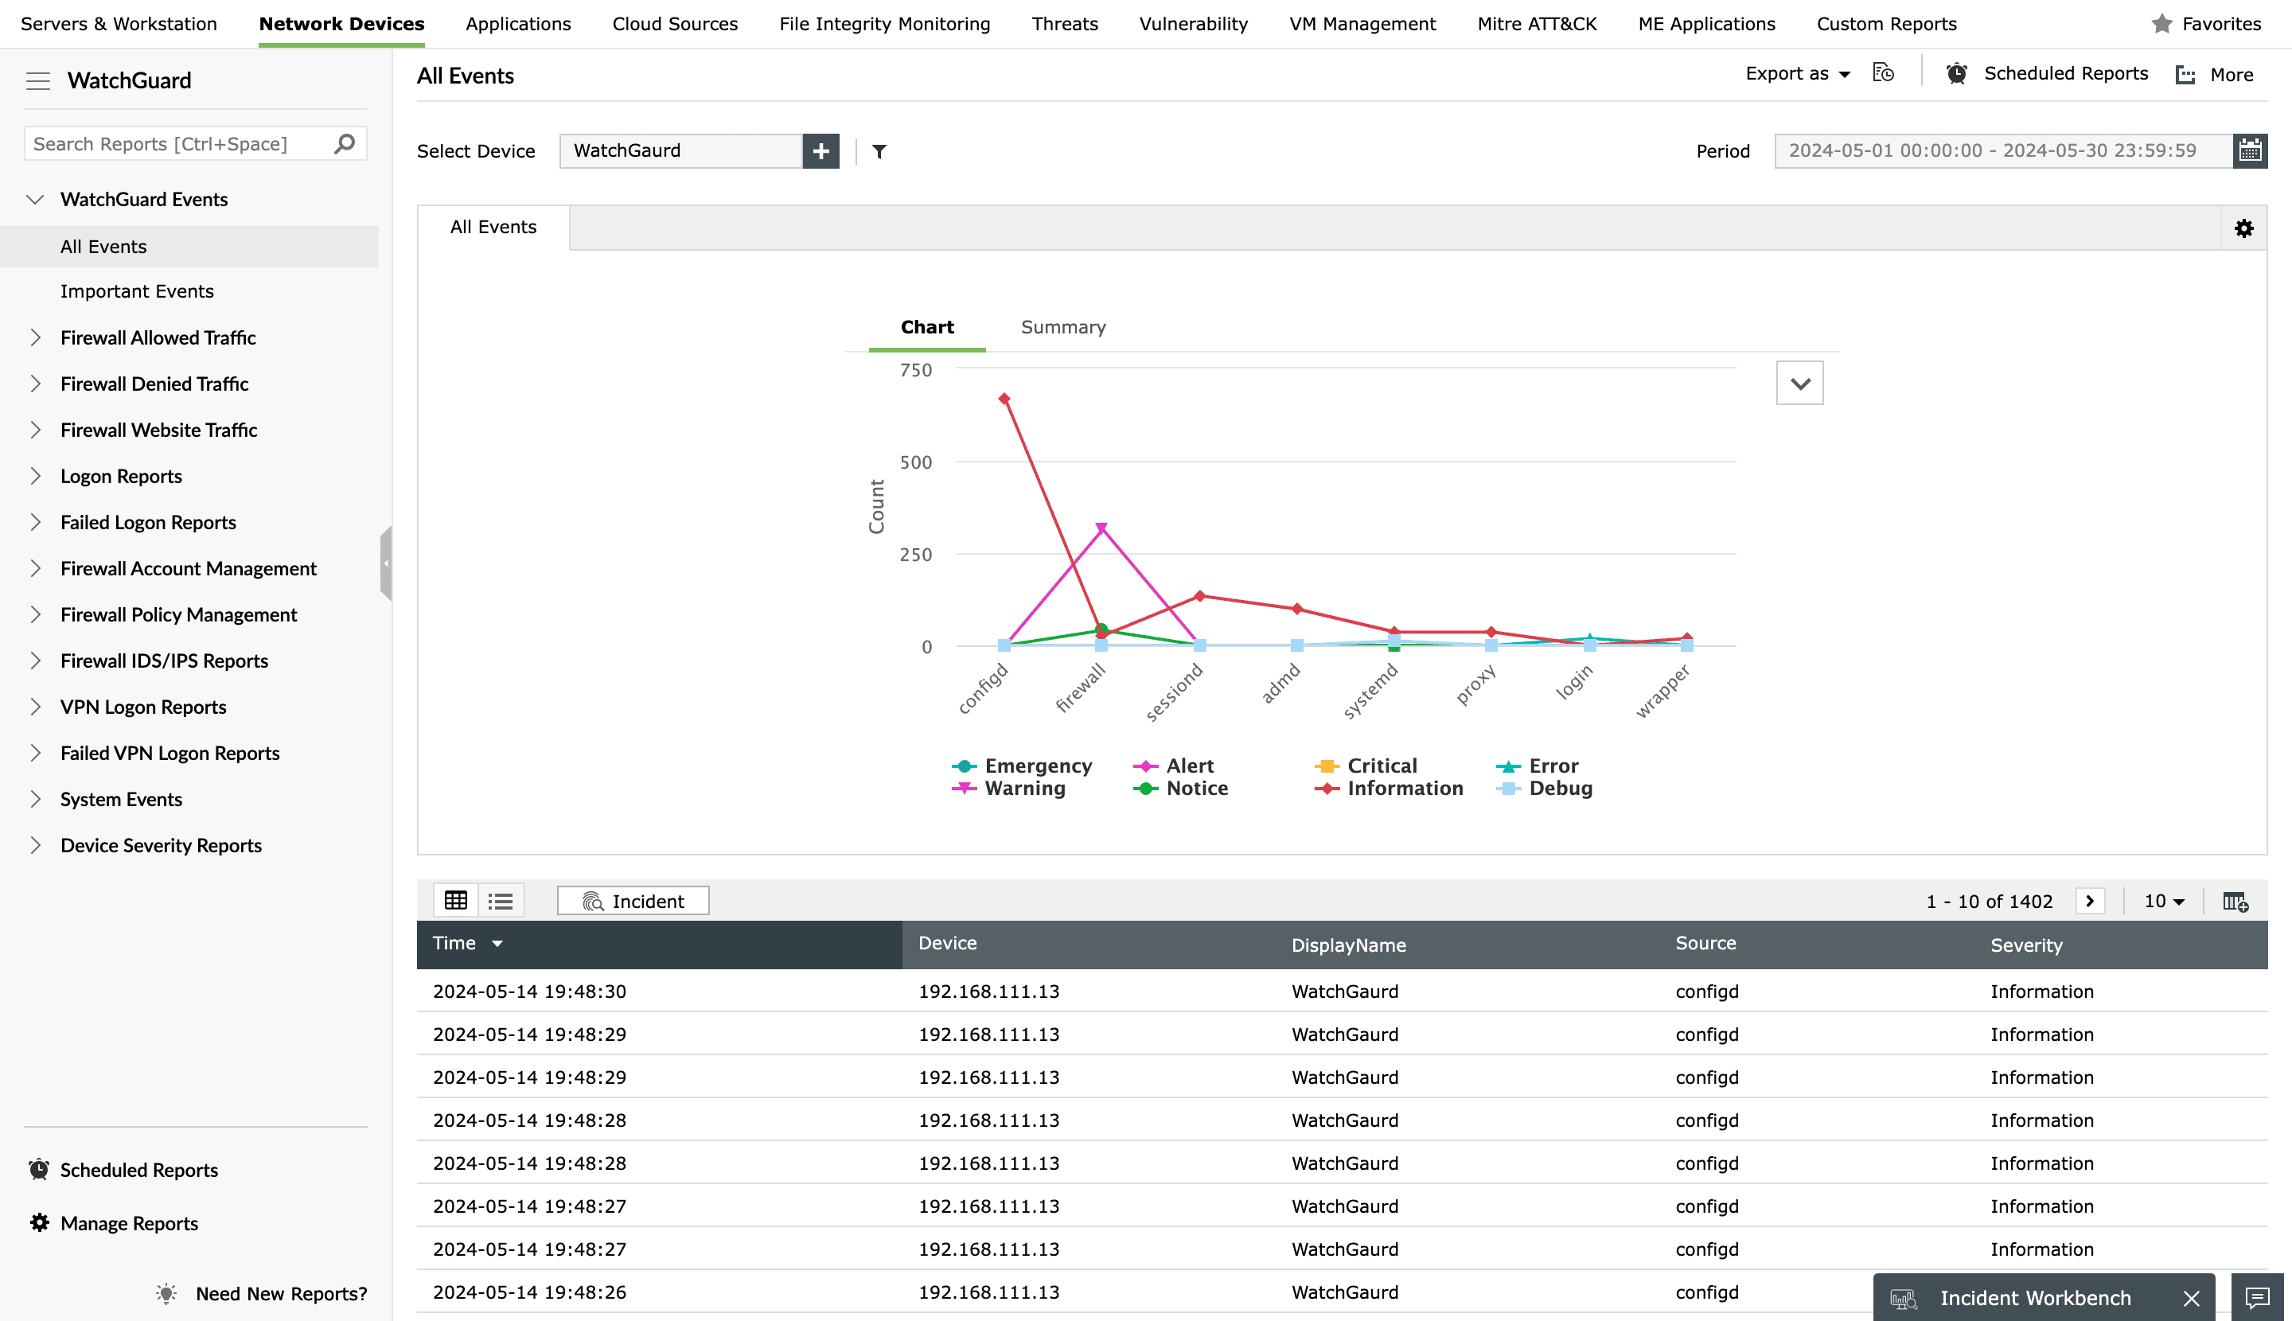Image resolution: width=2292 pixels, height=1321 pixels.
Task: Open the device filter funnel icon
Action: (x=879, y=151)
